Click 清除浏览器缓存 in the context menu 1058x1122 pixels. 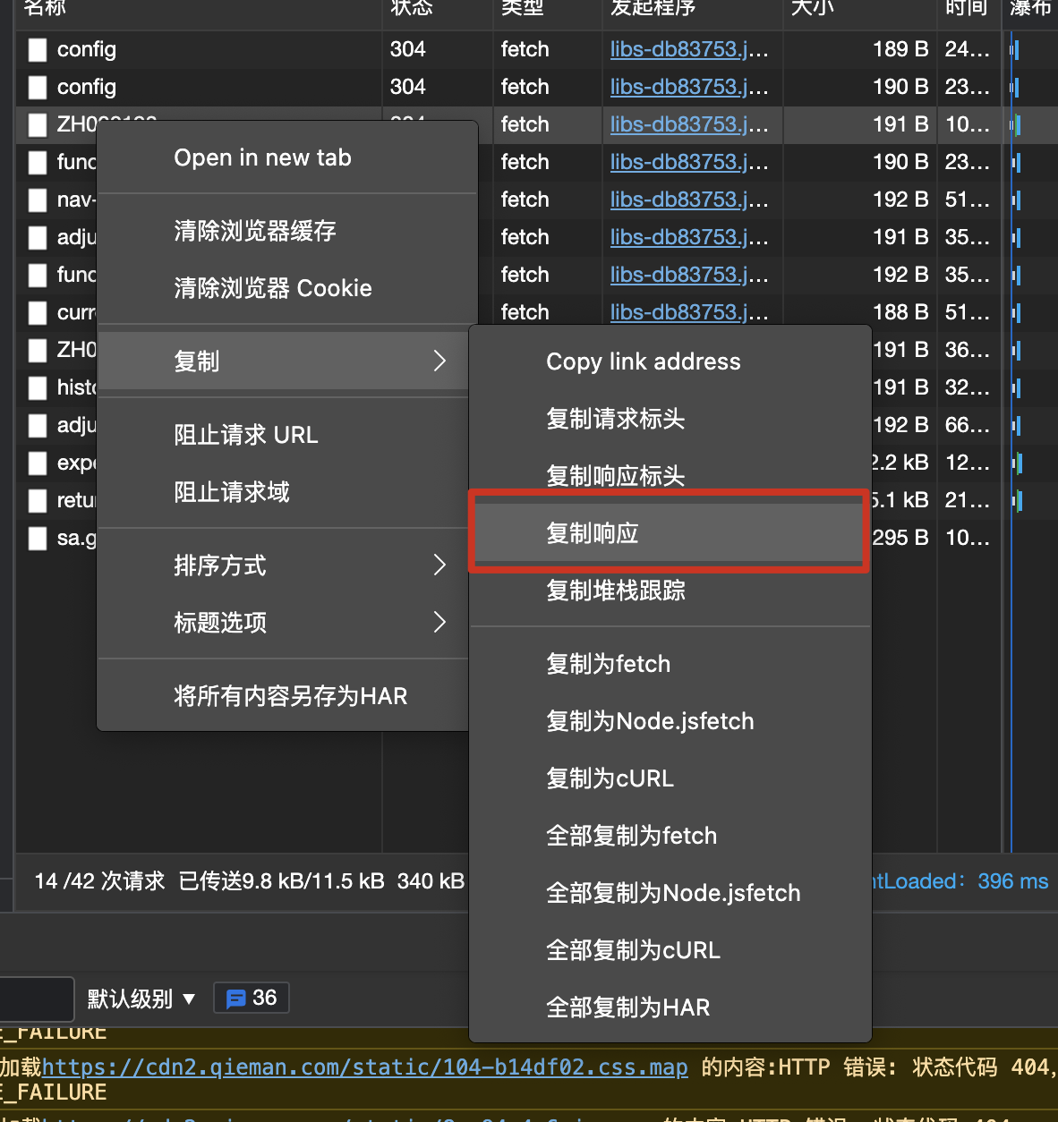point(255,231)
